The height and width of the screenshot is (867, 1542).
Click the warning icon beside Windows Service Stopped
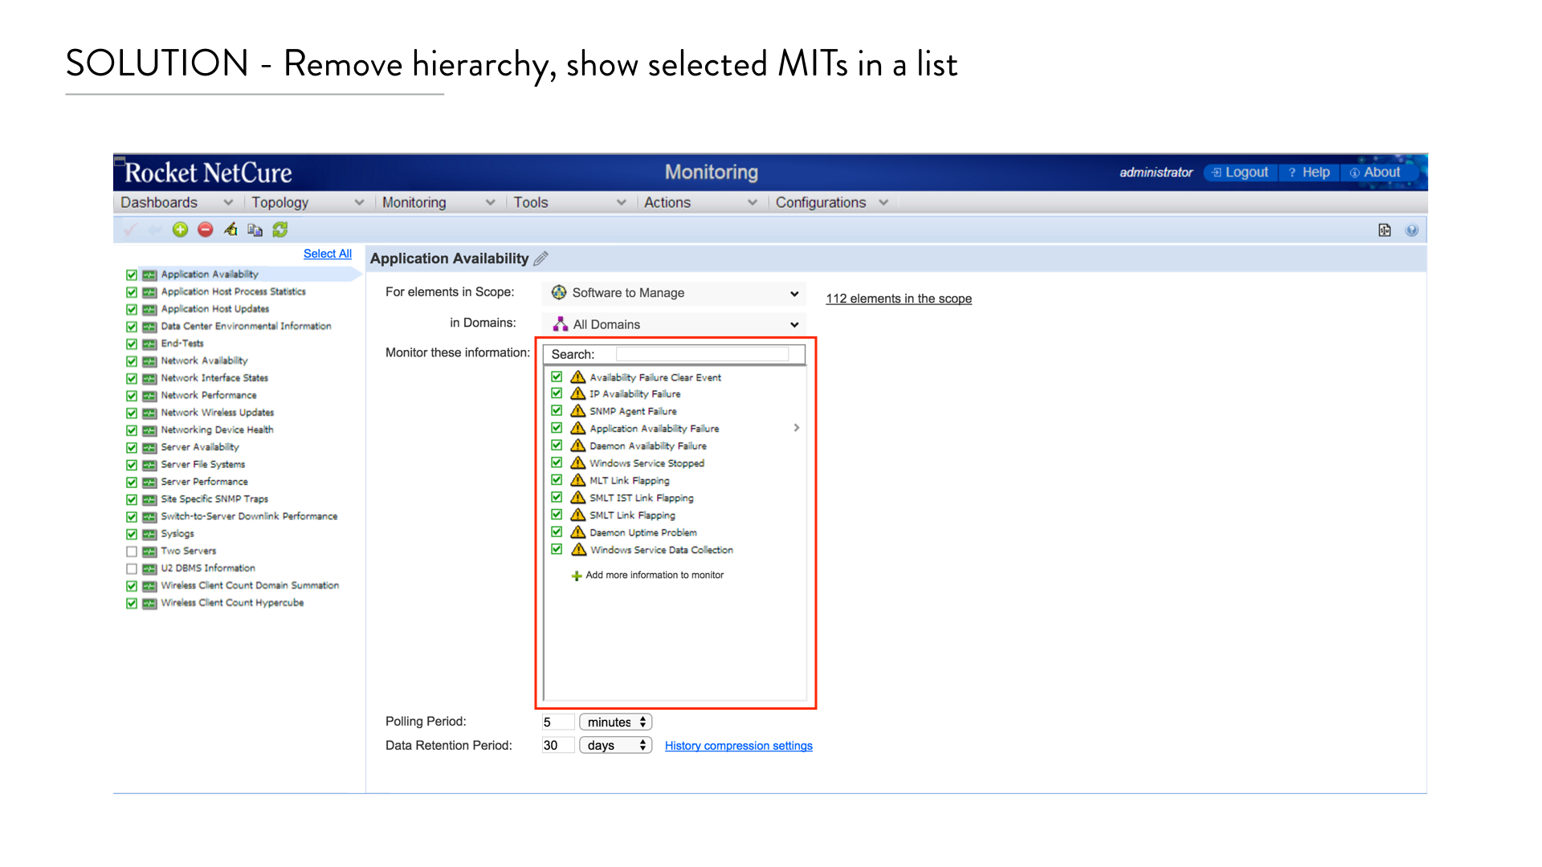[x=577, y=462]
